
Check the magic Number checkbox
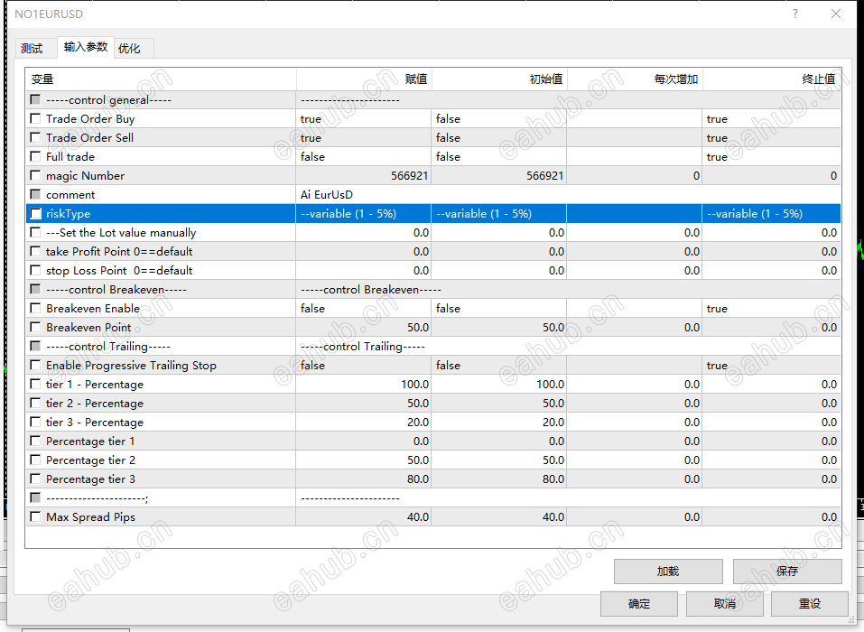[35, 175]
